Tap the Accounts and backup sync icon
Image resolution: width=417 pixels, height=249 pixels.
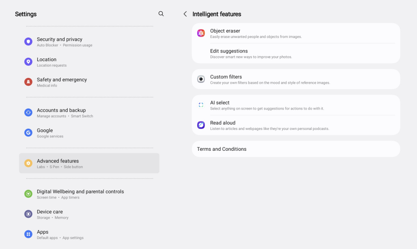28,112
